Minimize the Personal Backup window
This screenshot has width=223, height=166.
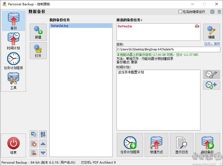[192, 4]
